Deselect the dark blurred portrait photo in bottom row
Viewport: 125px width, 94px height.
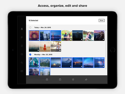[34, 72]
